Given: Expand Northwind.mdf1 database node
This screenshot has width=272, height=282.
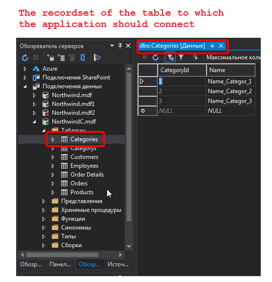Looking at the screenshot, I should 34,104.
